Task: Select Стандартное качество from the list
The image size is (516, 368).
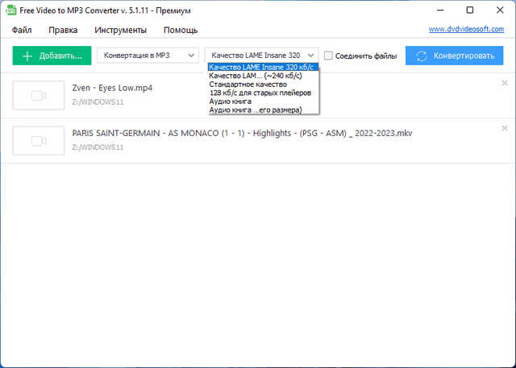Action: (248, 84)
